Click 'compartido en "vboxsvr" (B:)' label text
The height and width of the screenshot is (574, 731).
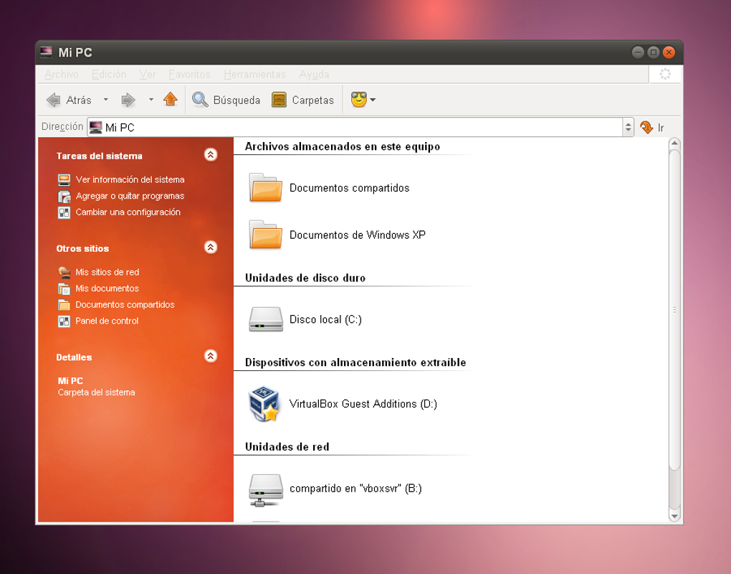(355, 488)
